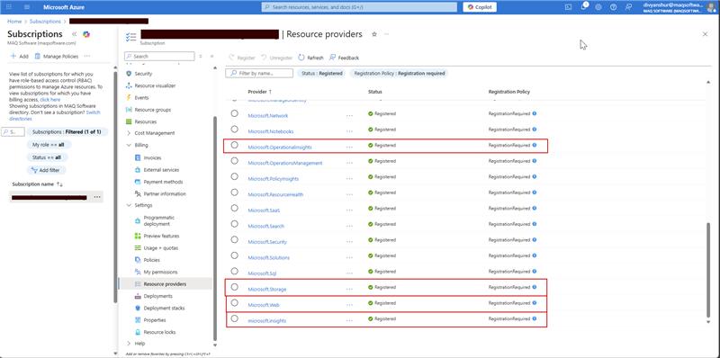Open the Status == all subscription filter
720x358 pixels.
[47, 157]
